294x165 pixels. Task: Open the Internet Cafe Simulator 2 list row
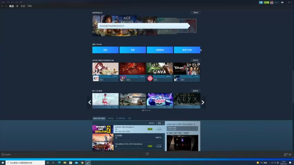(x=128, y=129)
